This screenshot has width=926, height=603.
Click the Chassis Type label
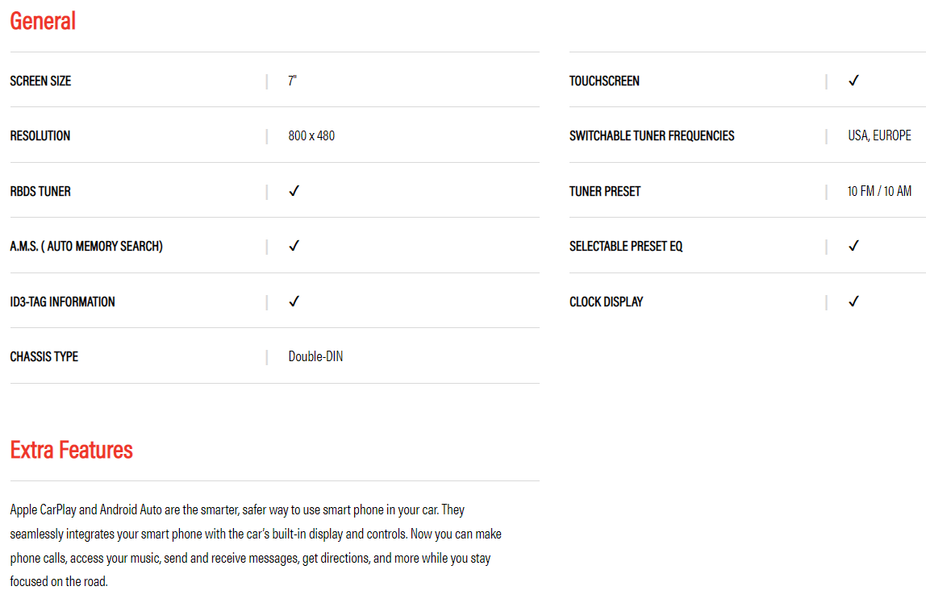click(44, 356)
